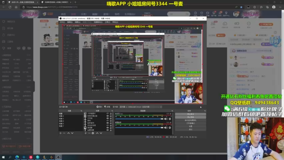Open OBS 设置 settings button
This screenshot has height=160, width=284.
click(190, 127)
